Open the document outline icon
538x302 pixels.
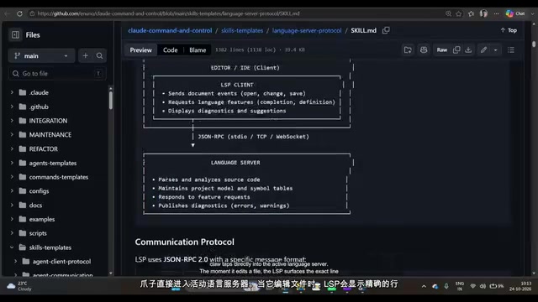[x=511, y=50]
